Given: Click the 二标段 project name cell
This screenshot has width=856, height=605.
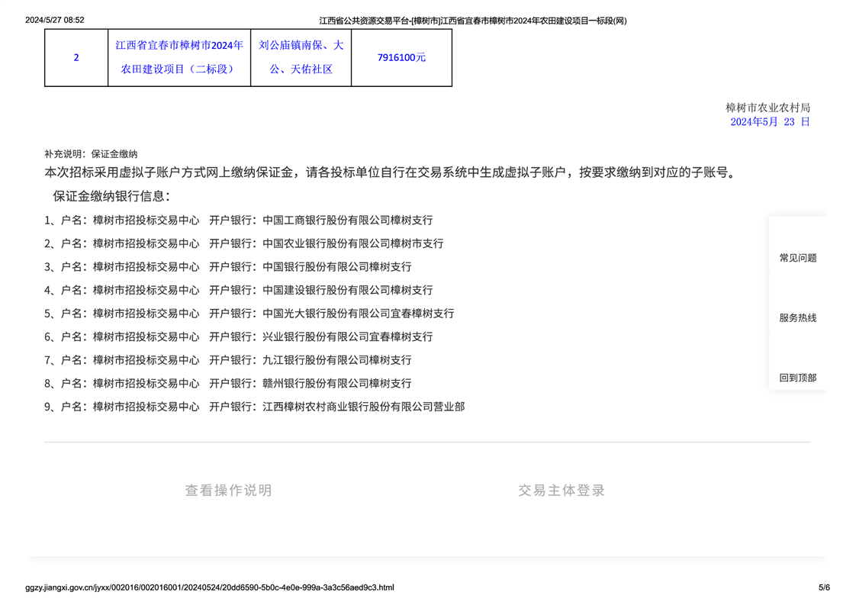Looking at the screenshot, I should tap(179, 57).
